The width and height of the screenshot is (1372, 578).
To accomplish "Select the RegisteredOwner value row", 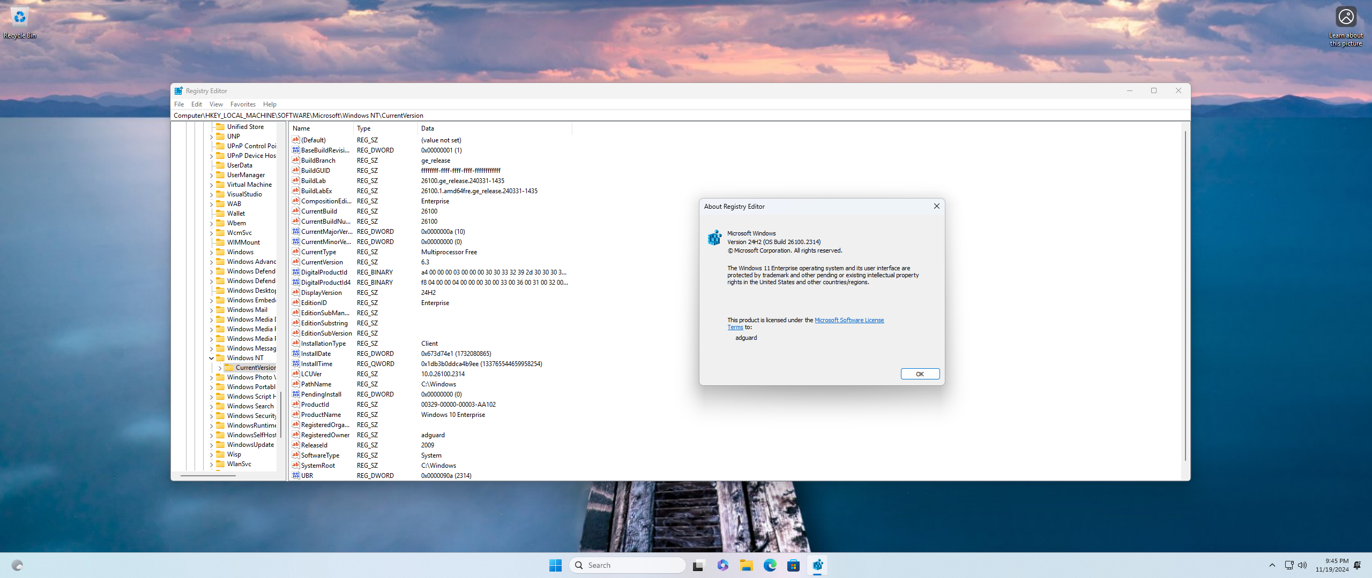I will (431, 435).
